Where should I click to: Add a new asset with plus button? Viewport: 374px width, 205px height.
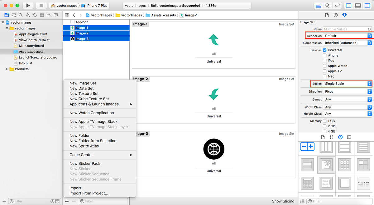point(67,201)
